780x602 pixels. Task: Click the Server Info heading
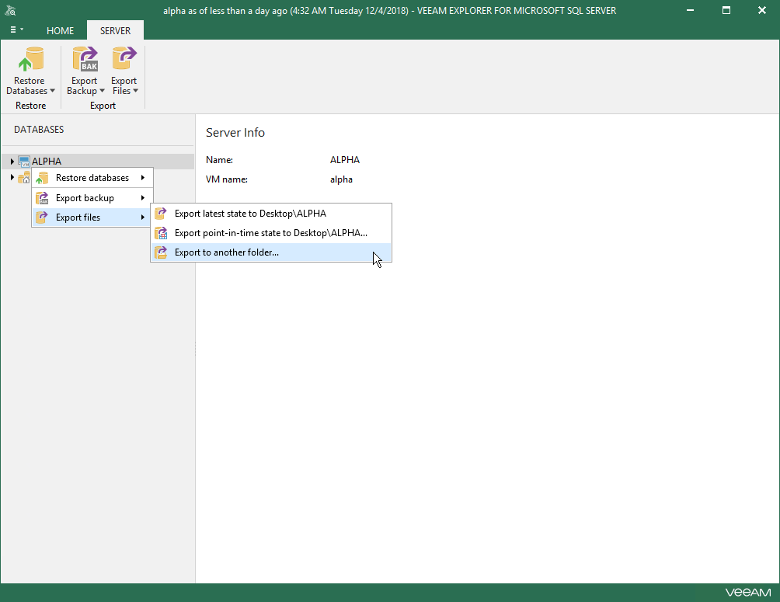[x=235, y=132]
